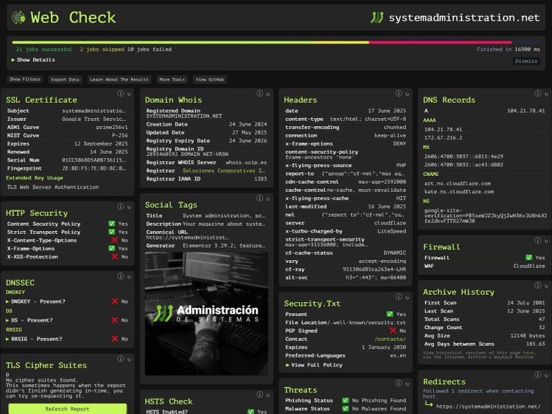Click Firewall Yes checkmark
This screenshot has width=552, height=414.
tap(529, 257)
